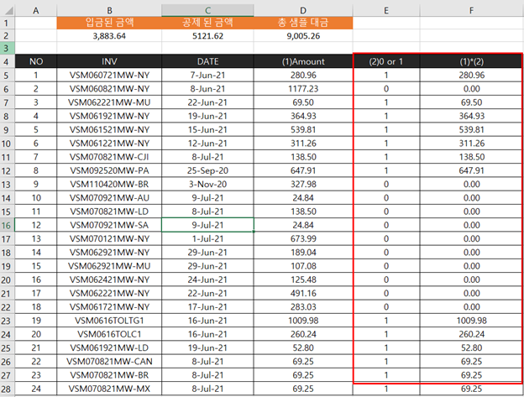Select (1)*(2) cell 647.91
The width and height of the screenshot is (524, 397).
(x=471, y=170)
